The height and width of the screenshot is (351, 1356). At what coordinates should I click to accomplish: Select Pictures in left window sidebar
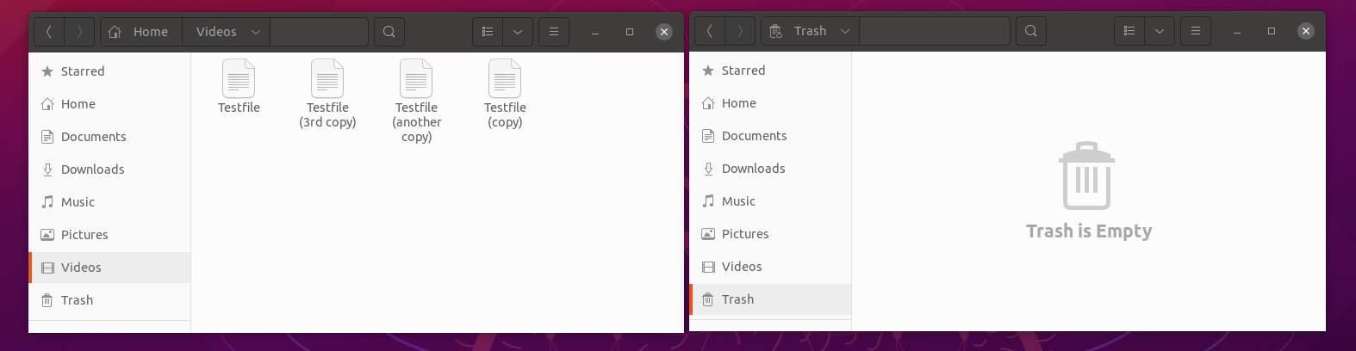click(109, 235)
